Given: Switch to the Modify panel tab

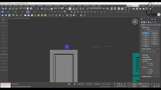Looking at the screenshot, I should point(145,19).
